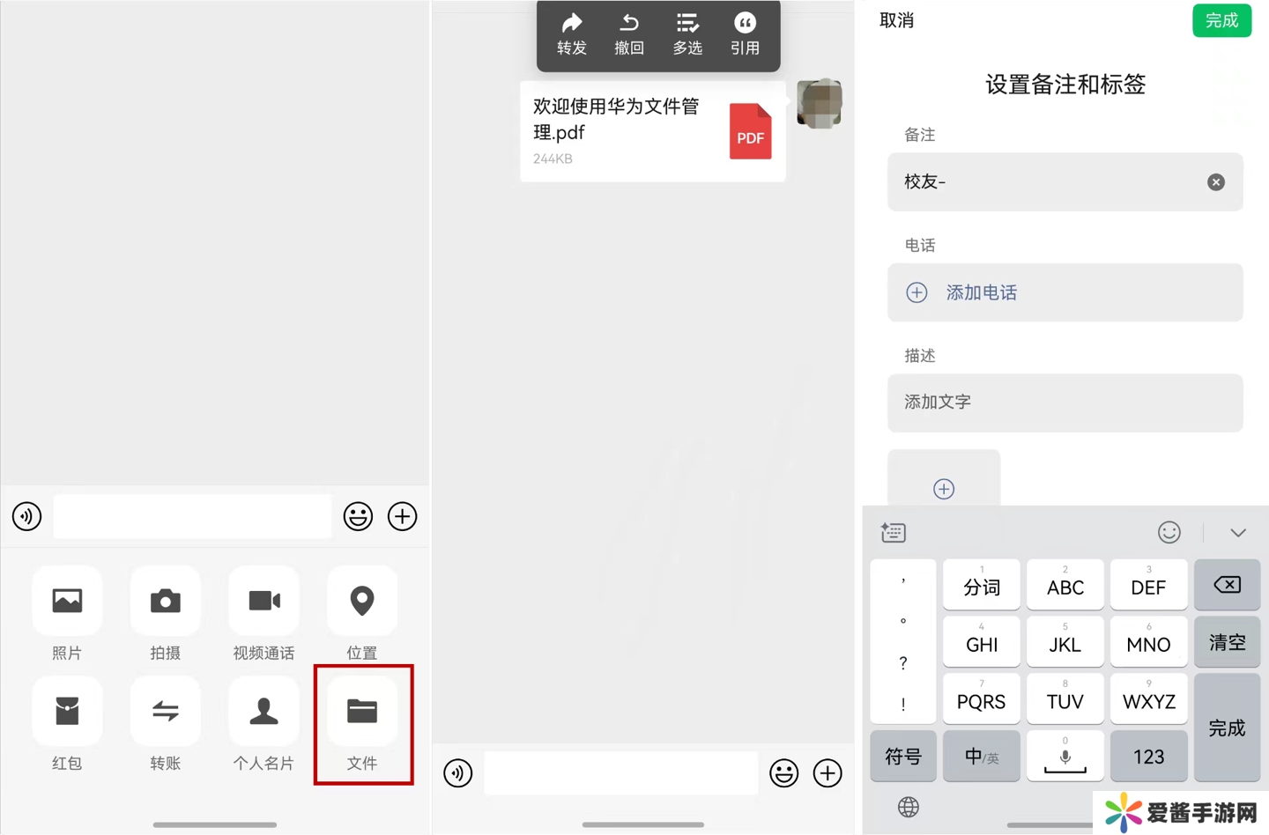1269x835 pixels.
Task: Open 转账 transfer option
Action: click(x=165, y=712)
